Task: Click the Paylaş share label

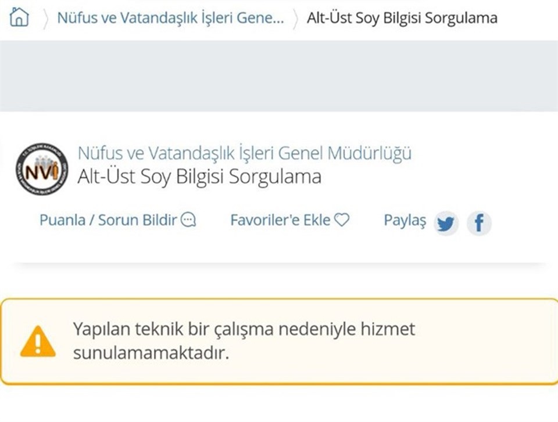Action: (405, 221)
